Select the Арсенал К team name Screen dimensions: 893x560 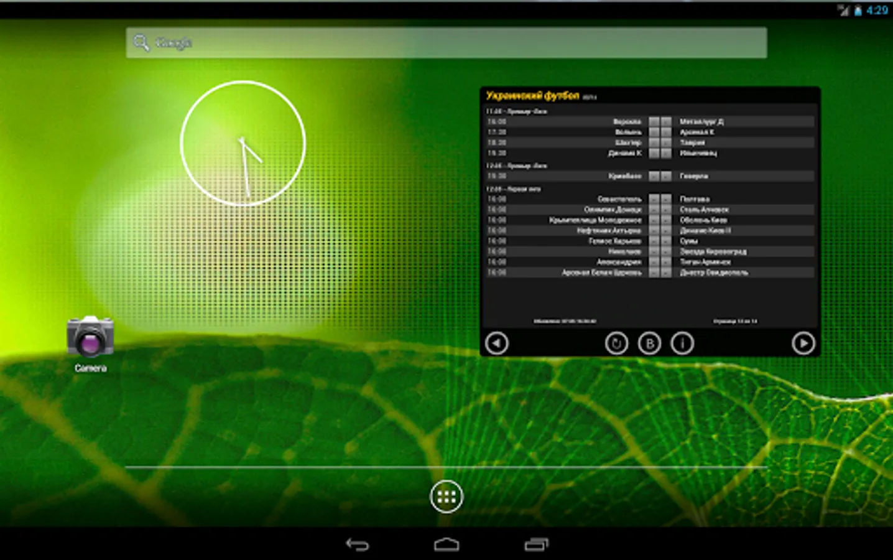(696, 132)
